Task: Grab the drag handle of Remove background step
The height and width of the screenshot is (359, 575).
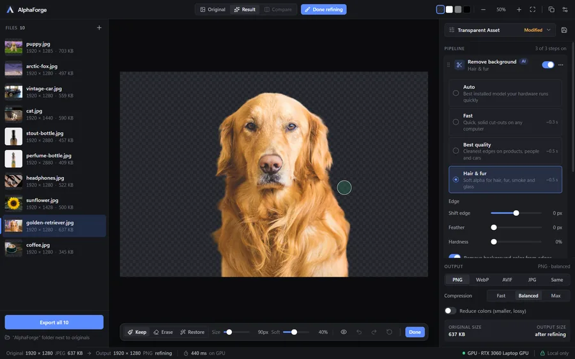Action: click(448, 65)
